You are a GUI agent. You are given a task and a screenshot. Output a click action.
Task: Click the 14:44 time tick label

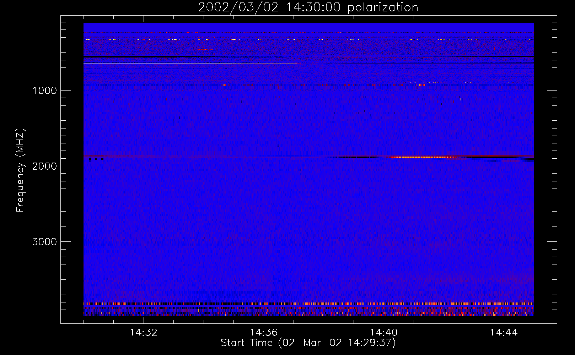point(504,333)
